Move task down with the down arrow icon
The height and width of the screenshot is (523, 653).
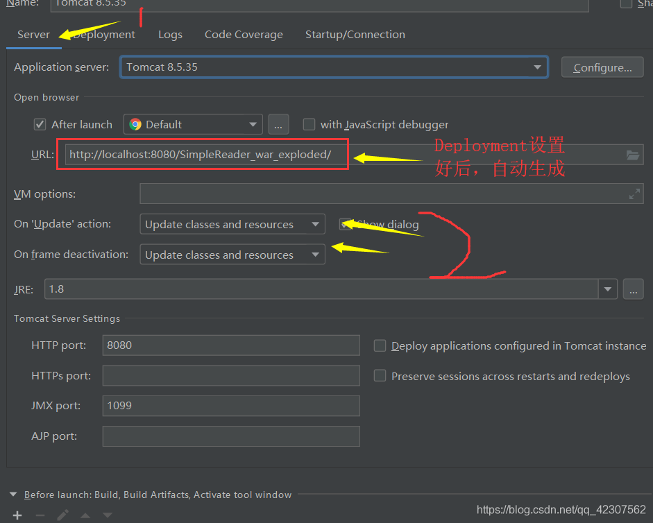[108, 515]
